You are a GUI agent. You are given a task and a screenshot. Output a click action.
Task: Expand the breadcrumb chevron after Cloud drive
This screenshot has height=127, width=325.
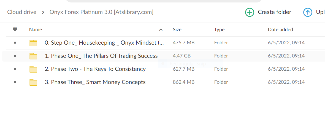[43, 12]
